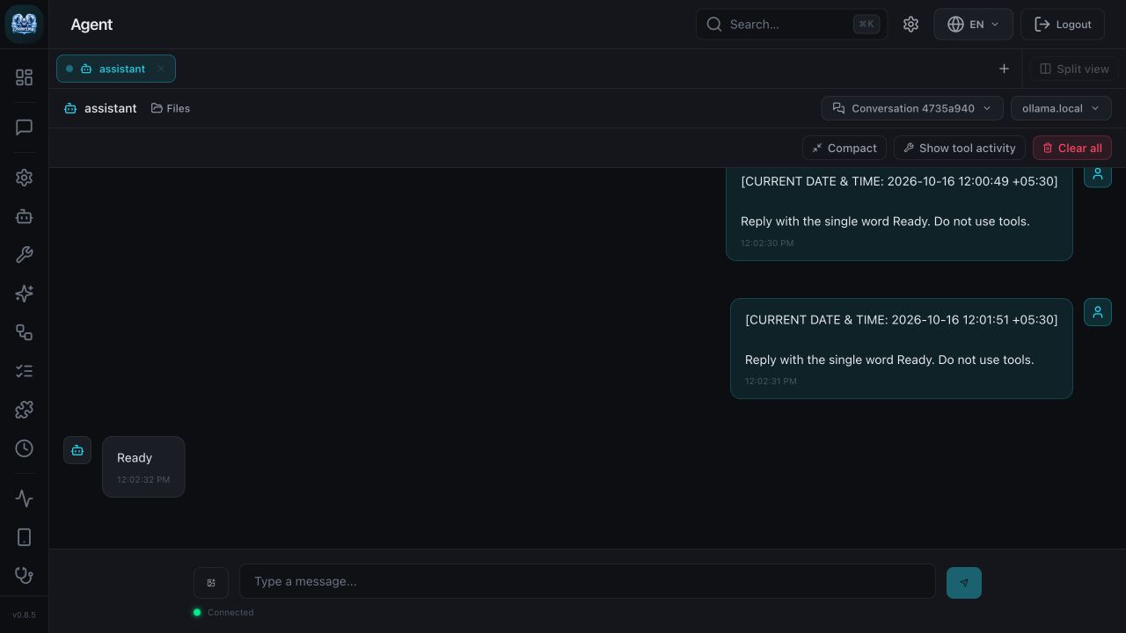Click the v0.8.5 version label
Screen dimensions: 1126x633
coord(24,615)
